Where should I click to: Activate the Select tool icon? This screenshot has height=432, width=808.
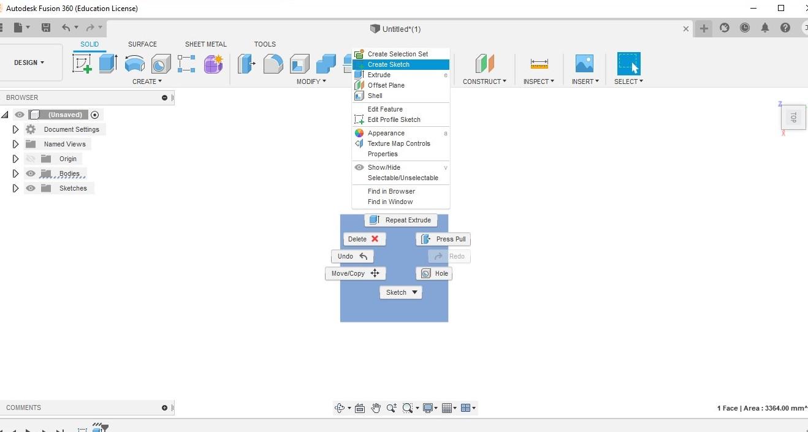pos(628,64)
